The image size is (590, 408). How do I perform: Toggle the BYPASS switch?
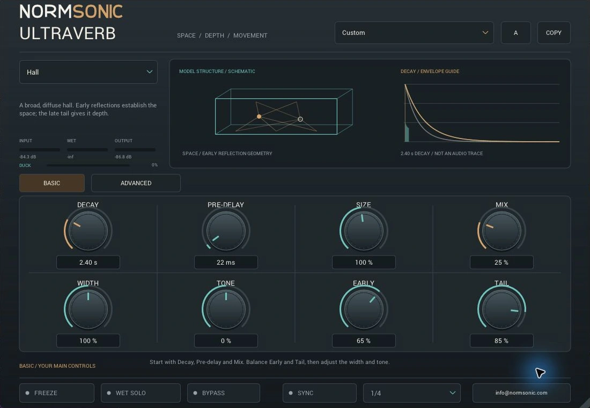point(224,393)
